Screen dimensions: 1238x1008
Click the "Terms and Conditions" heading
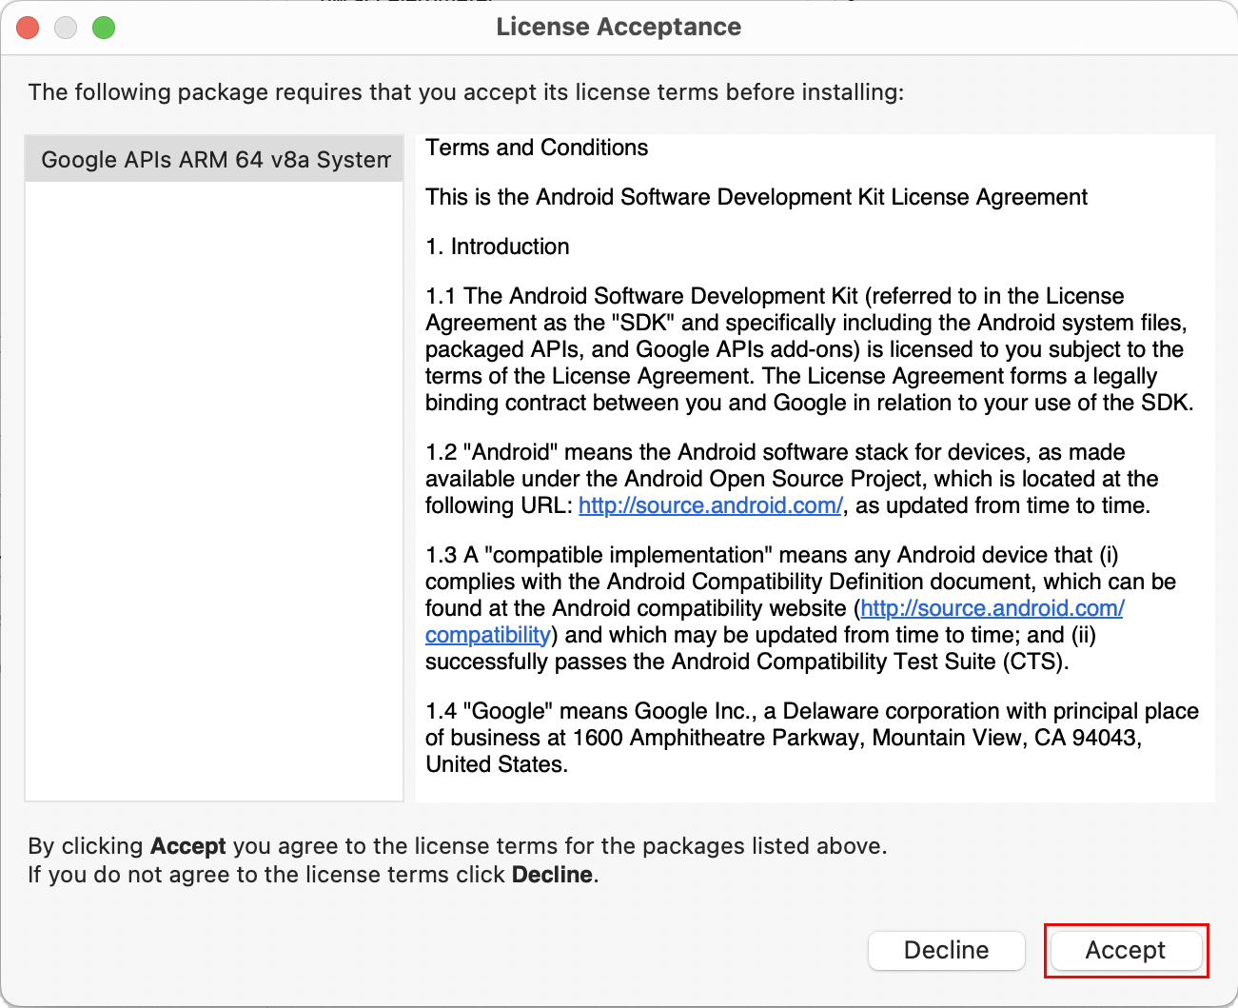point(537,148)
